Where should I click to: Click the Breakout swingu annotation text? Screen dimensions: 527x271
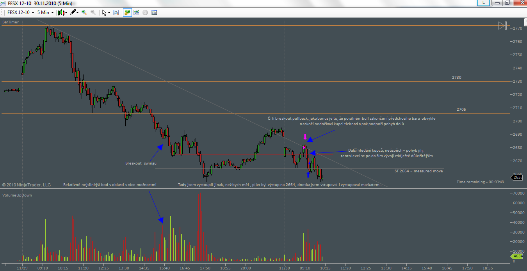pyautogui.click(x=141, y=163)
